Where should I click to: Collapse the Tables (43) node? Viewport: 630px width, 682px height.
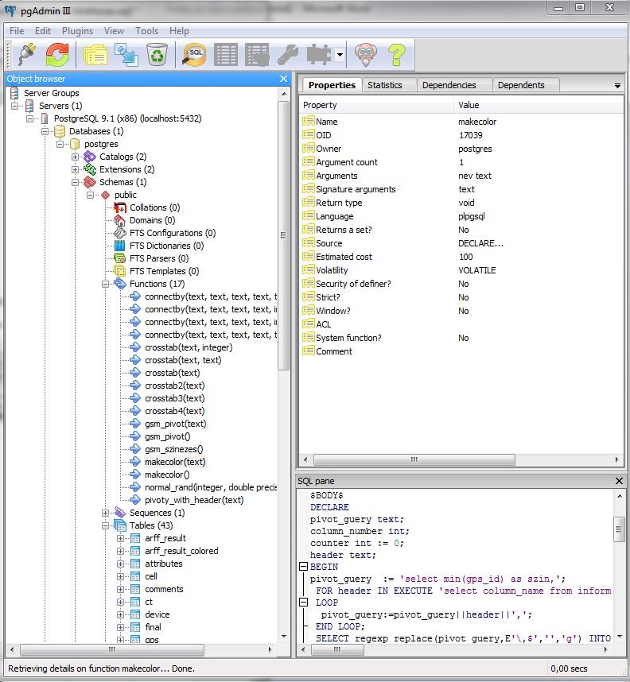click(x=105, y=525)
